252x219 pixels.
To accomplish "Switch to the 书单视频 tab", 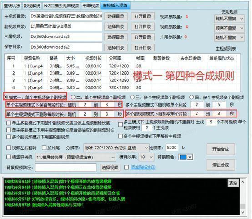I will pyautogui.click(x=91, y=6).
